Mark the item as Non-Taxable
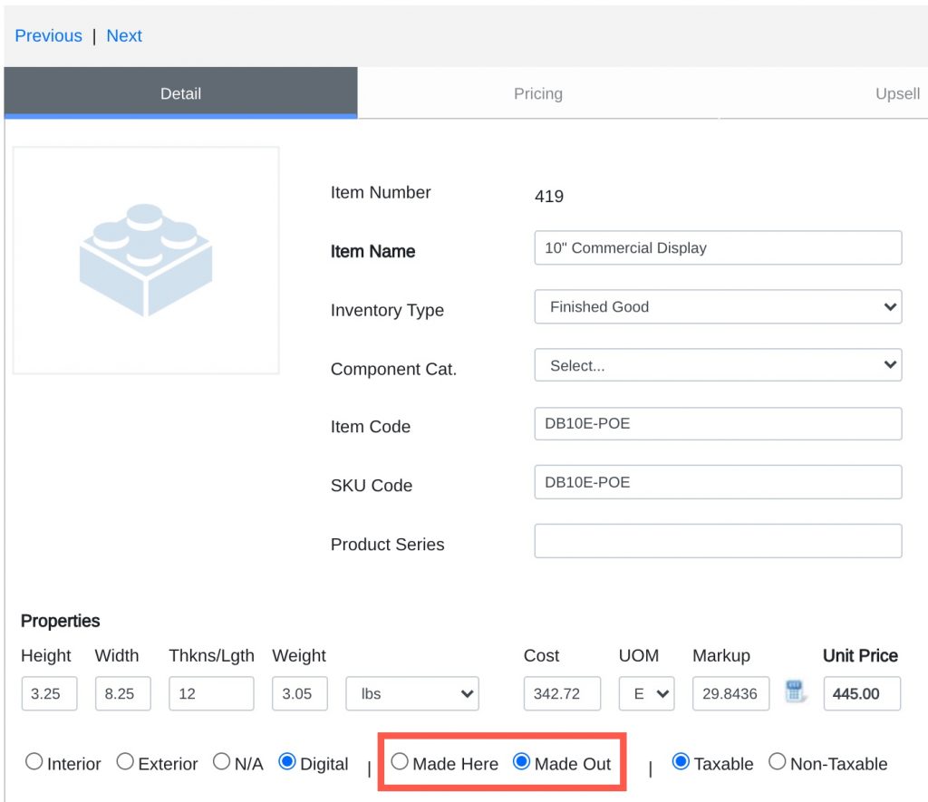This screenshot has width=928, height=802. pos(777,762)
